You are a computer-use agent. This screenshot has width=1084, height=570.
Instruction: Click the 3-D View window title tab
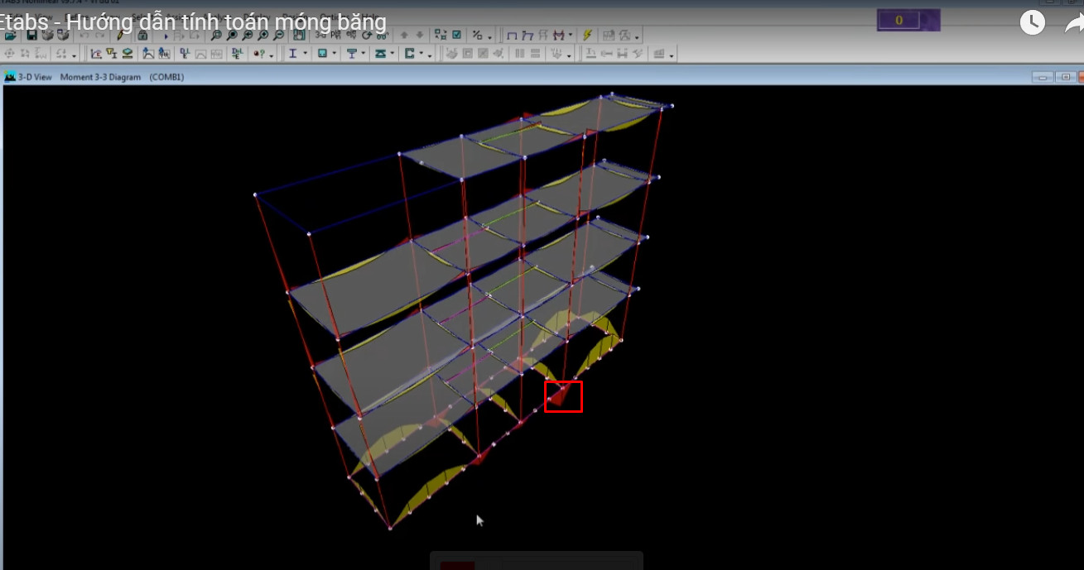[x=35, y=77]
